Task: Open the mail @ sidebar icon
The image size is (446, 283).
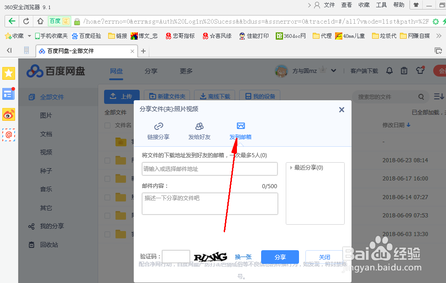Action: [9, 135]
